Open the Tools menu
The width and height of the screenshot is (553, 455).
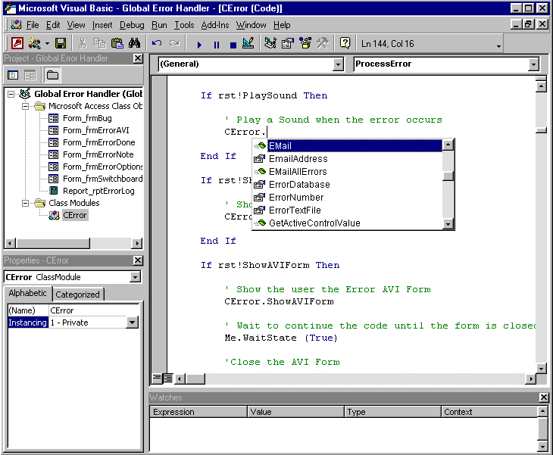(184, 25)
